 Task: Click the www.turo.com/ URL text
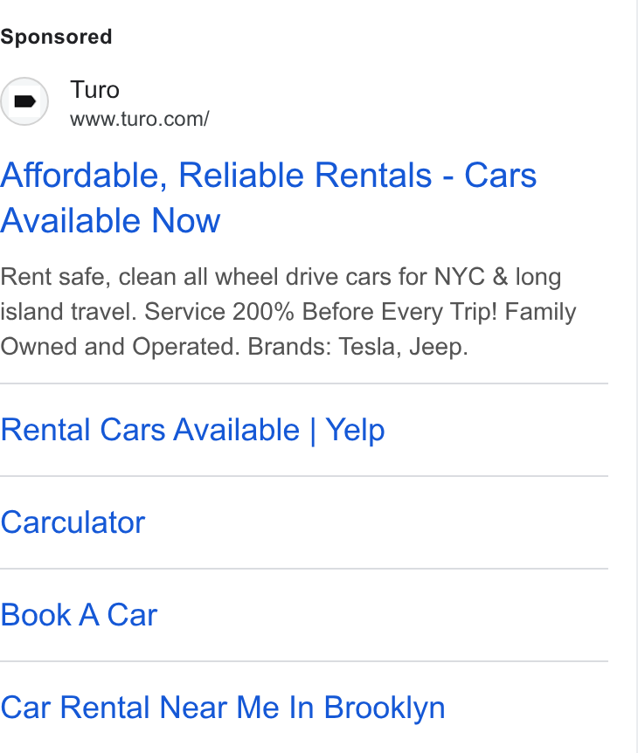139,119
